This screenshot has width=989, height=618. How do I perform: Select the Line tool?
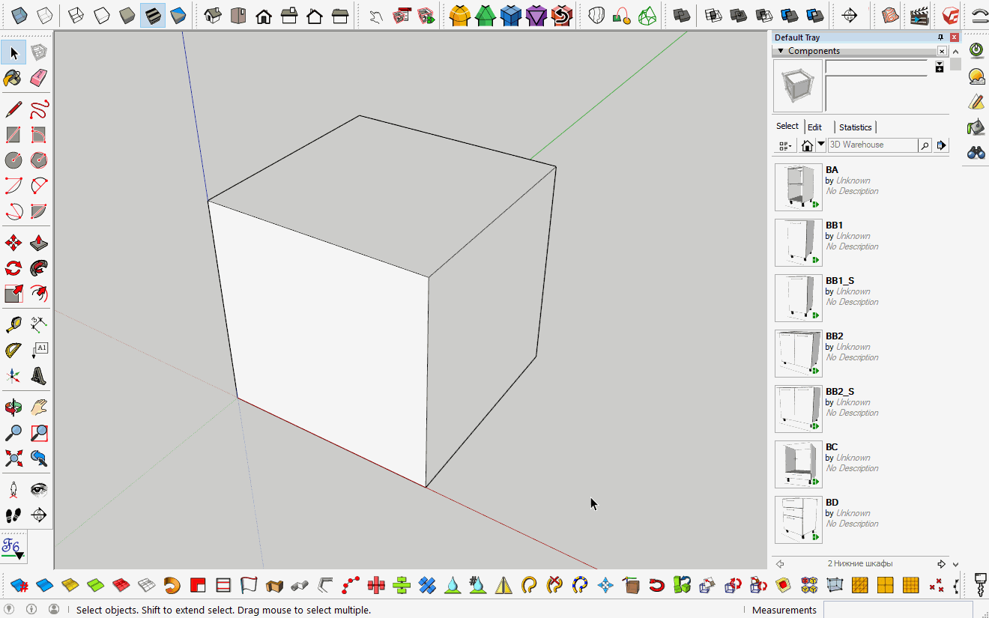tap(13, 109)
